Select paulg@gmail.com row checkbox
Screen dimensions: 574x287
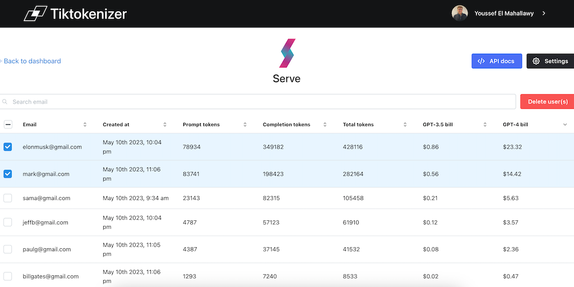[x=8, y=249]
